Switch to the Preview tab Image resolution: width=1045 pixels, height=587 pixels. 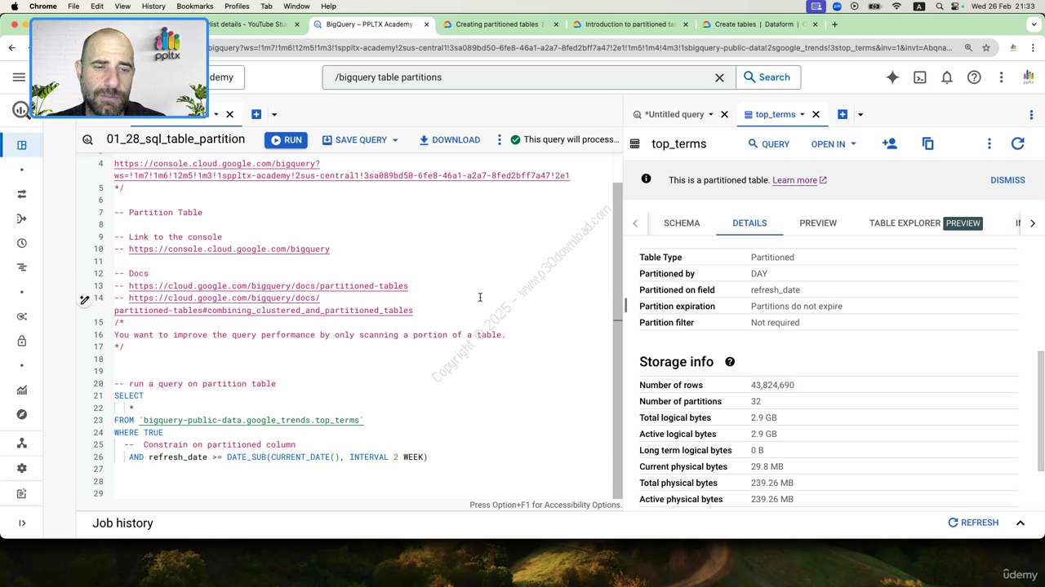[818, 223]
